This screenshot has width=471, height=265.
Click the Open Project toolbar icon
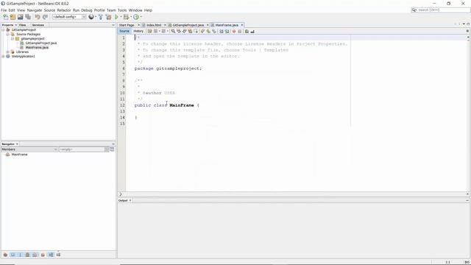tap(21, 17)
